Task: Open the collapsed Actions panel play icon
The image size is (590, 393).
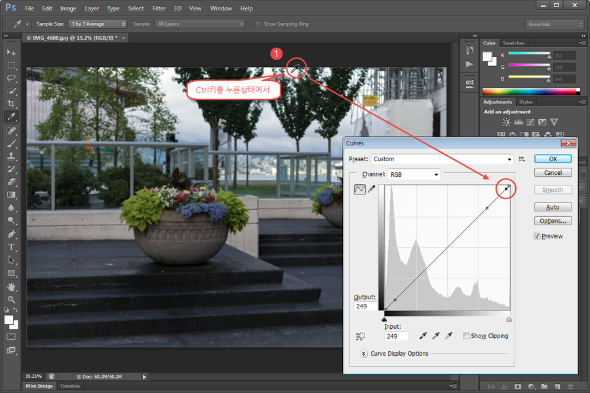Action: pyautogui.click(x=469, y=64)
